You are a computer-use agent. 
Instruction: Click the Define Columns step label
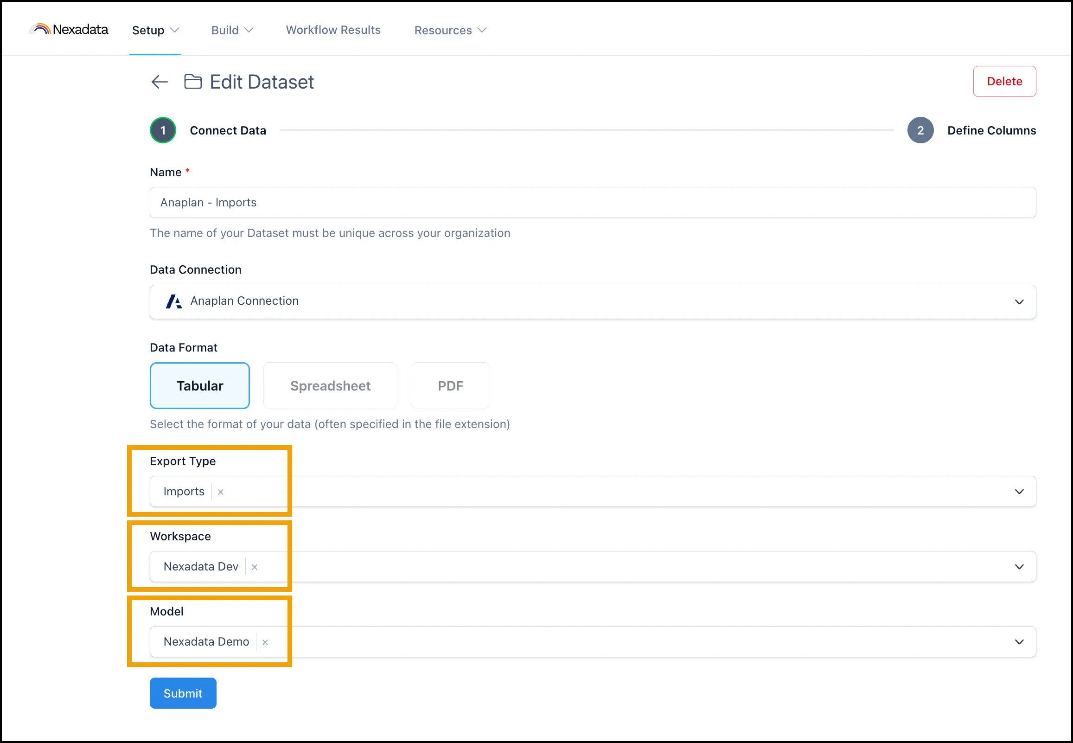pyautogui.click(x=991, y=130)
